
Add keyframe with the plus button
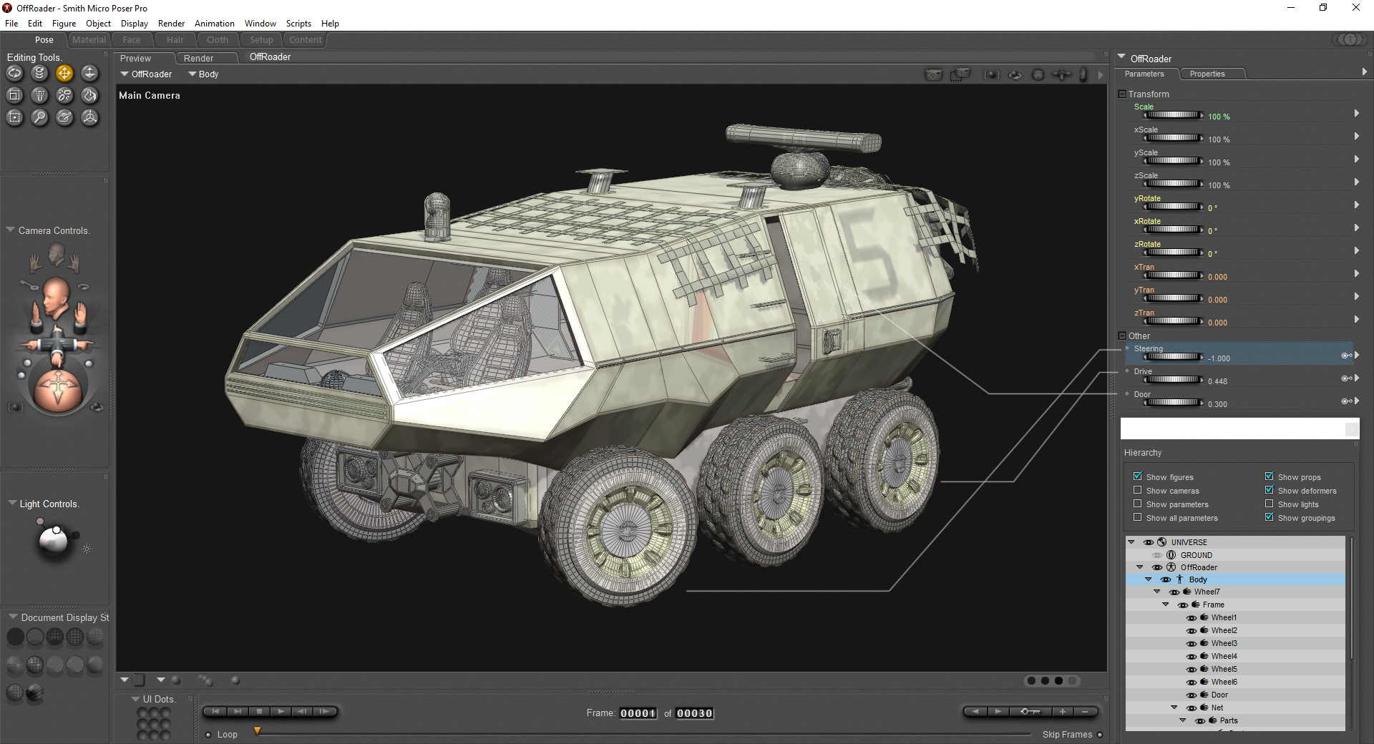[x=1063, y=712]
